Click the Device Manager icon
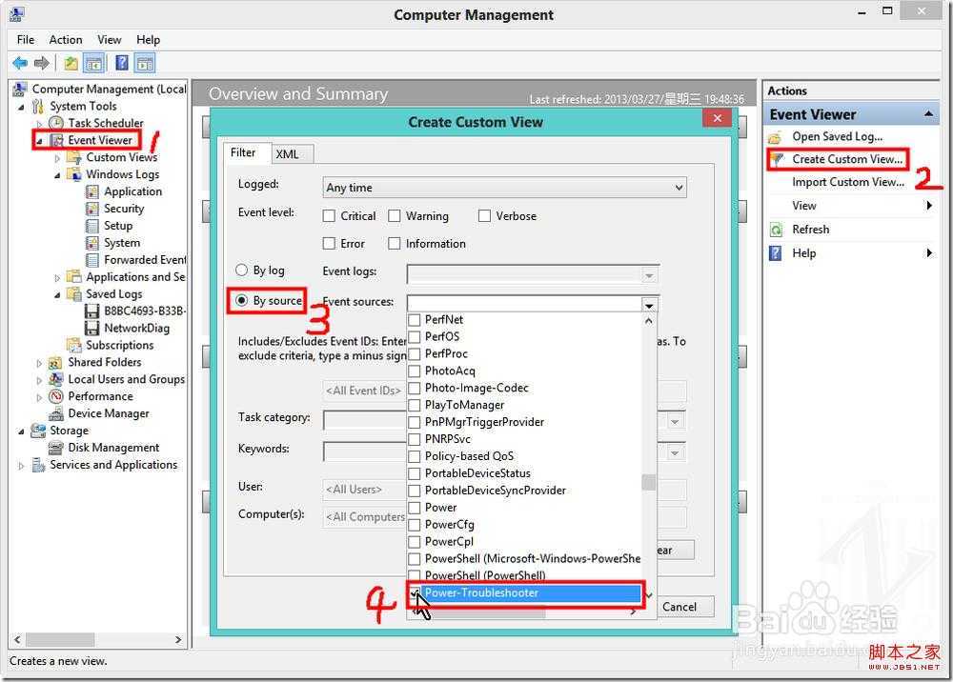 pyautogui.click(x=56, y=413)
